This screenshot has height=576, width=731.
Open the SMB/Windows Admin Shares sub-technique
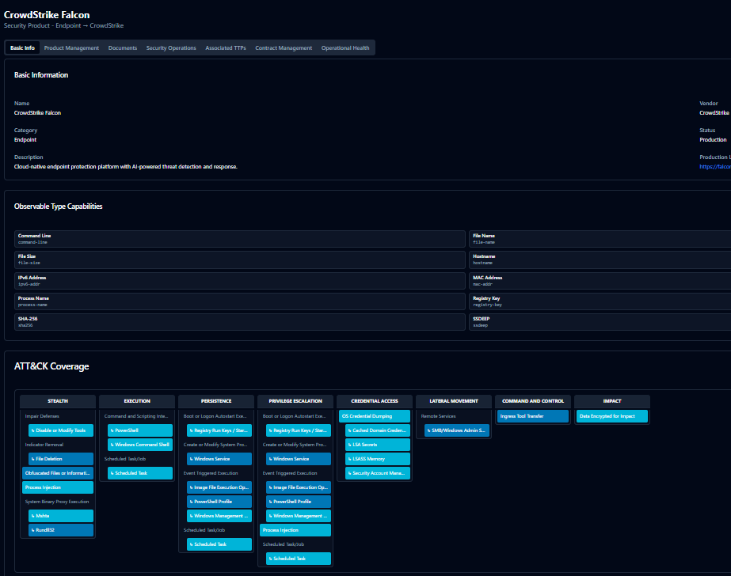457,430
